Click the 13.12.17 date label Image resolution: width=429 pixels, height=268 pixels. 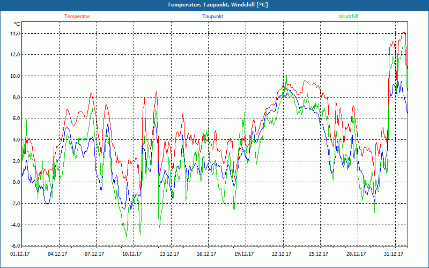click(169, 254)
